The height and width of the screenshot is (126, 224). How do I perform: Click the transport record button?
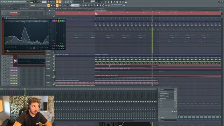coord(40,2)
